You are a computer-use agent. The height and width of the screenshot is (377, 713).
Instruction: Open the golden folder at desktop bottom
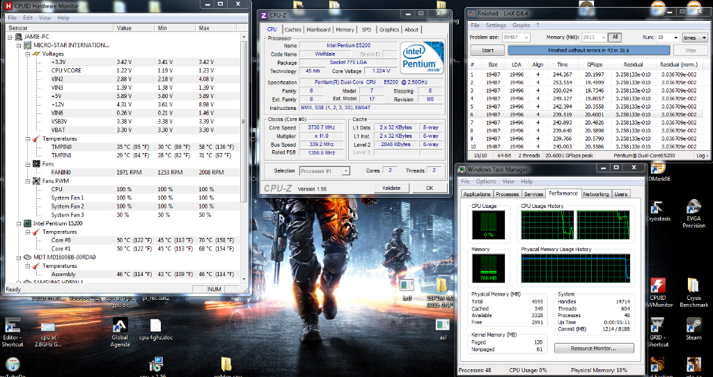point(227,367)
